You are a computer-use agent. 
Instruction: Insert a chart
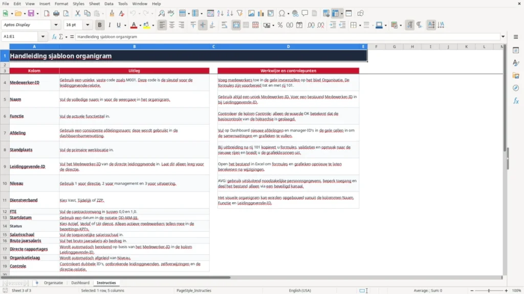(261, 13)
